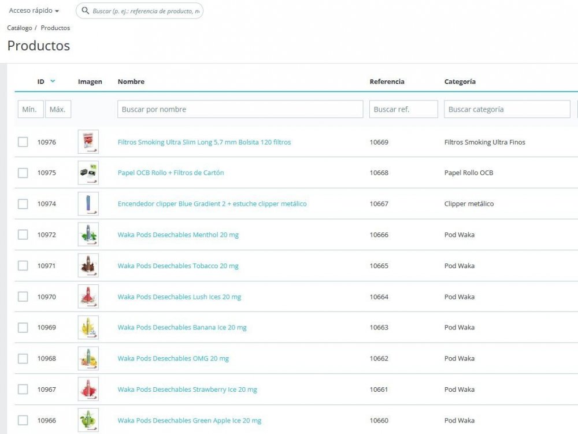578x434 pixels.
Task: Sort by ID using arrow icon
Action: 53,81
